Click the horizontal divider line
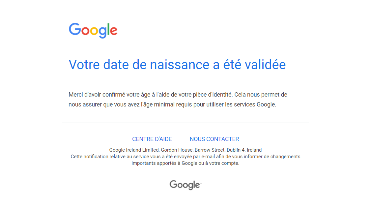370x208 pixels. [185, 123]
